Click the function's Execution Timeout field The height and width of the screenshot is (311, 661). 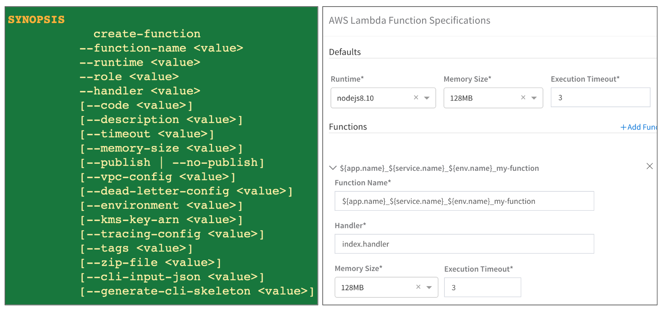482,287
